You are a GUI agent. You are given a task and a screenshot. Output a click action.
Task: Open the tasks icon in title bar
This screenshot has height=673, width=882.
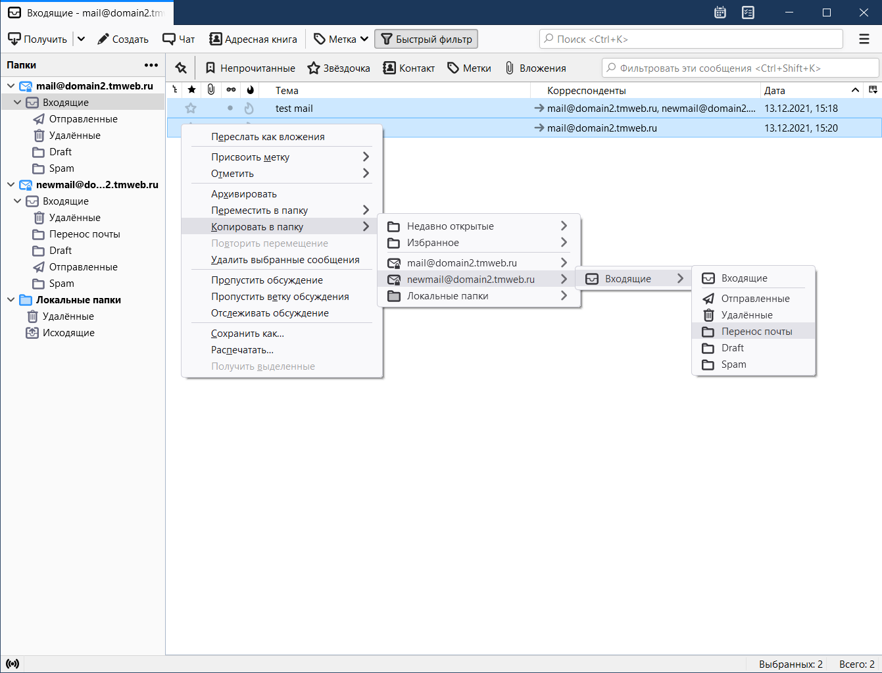coord(748,12)
